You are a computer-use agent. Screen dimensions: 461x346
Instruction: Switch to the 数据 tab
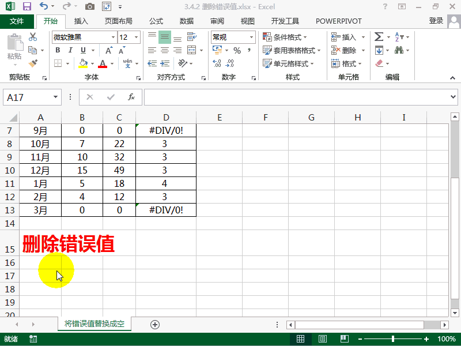point(186,21)
